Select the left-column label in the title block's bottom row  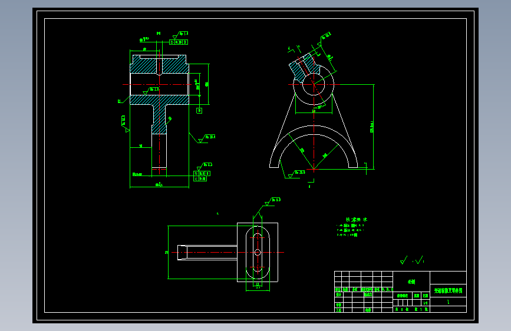(x=338, y=310)
